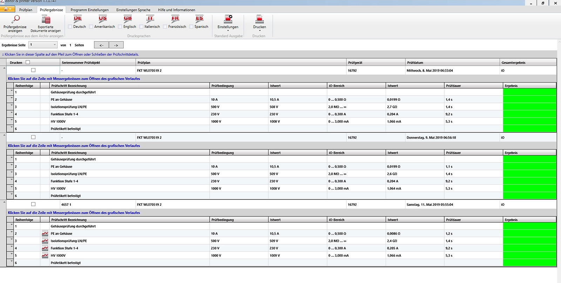Open Exportierte Dokumente anzeigen icon
Screen dimensions: 561x283
[x=46, y=20]
